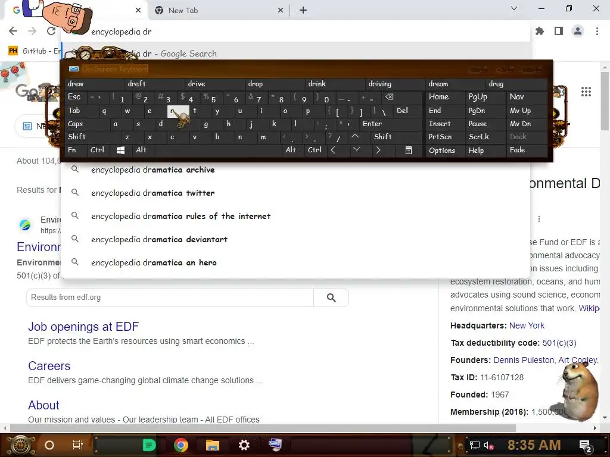Image resolution: width=610 pixels, height=457 pixels.
Task: Click the address bar text 'encyclopedia dr'
Action: click(x=122, y=32)
